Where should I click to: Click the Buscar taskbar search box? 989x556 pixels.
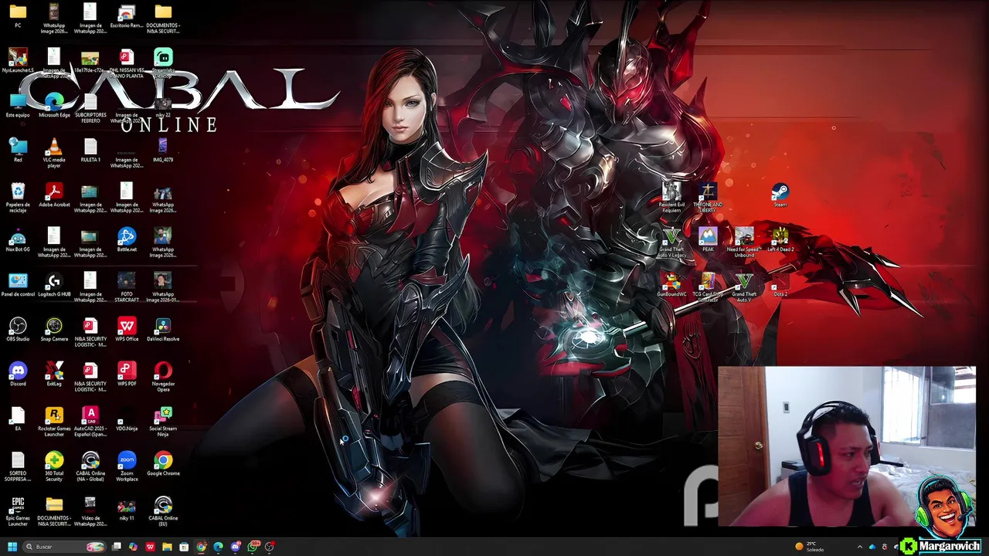coord(64,547)
